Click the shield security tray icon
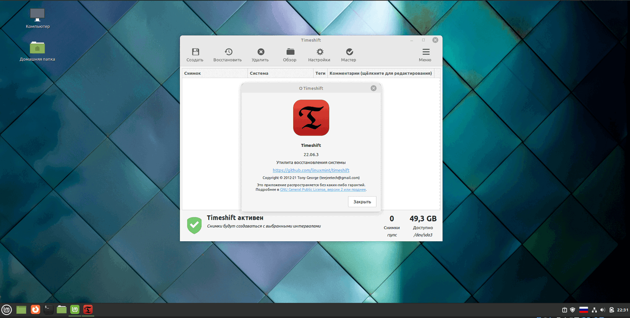This screenshot has width=630, height=318. [572, 310]
